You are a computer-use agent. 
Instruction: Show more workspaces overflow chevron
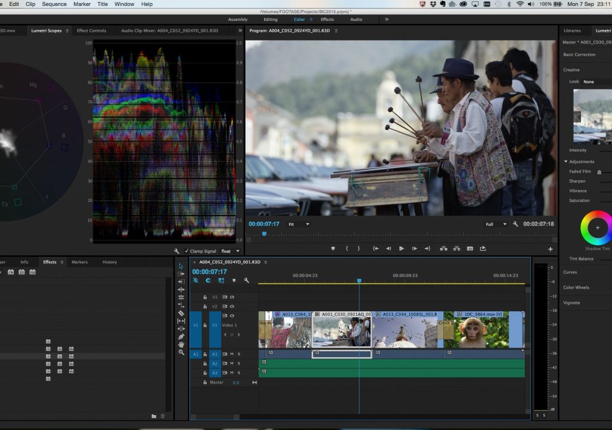387,19
